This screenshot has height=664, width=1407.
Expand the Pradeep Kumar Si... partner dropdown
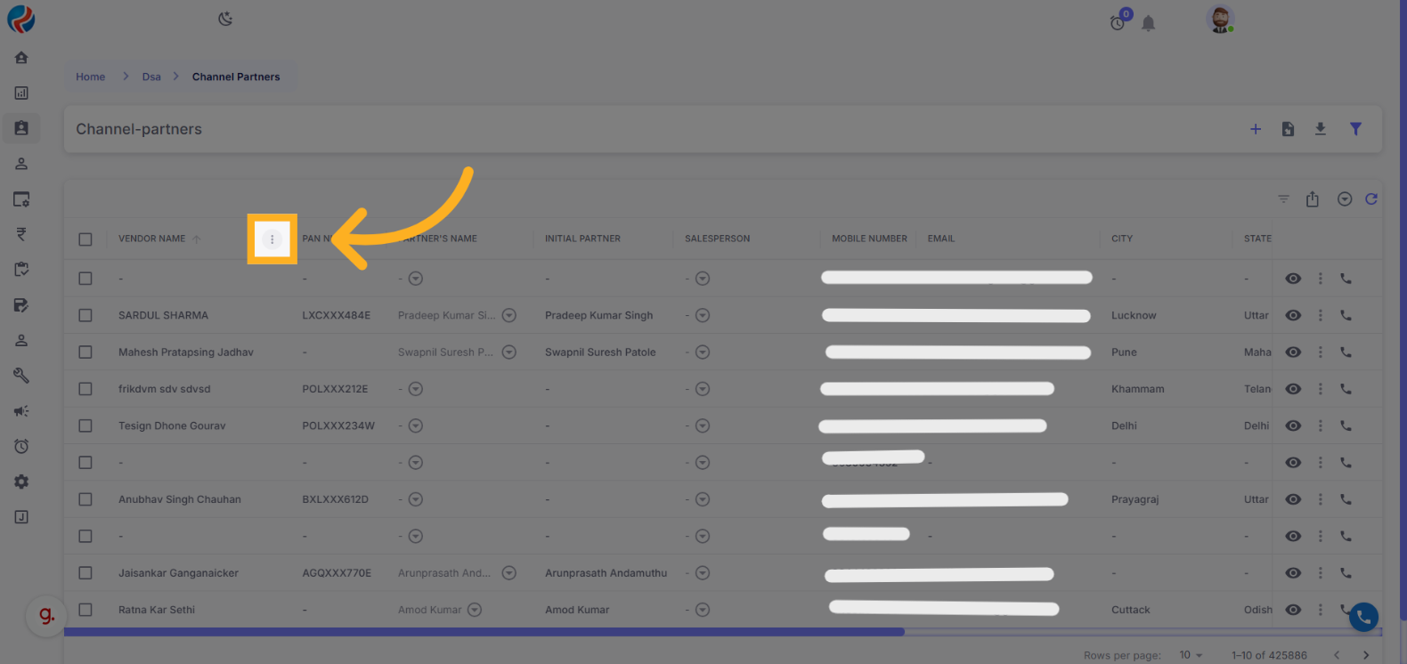509,315
